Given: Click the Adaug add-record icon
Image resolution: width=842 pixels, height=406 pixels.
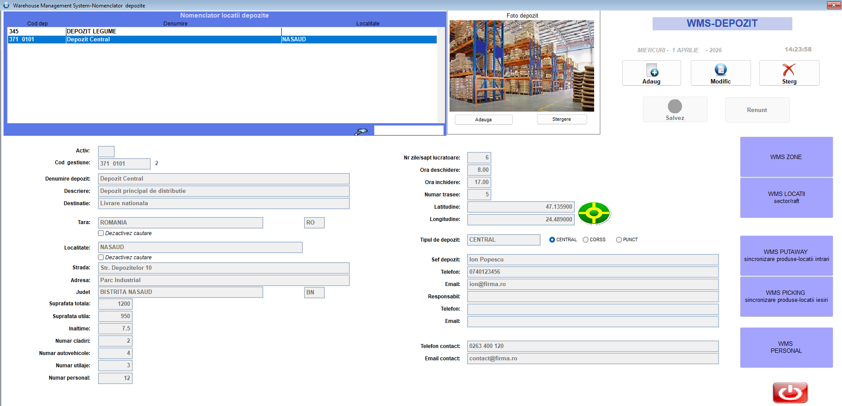Looking at the screenshot, I should (652, 70).
